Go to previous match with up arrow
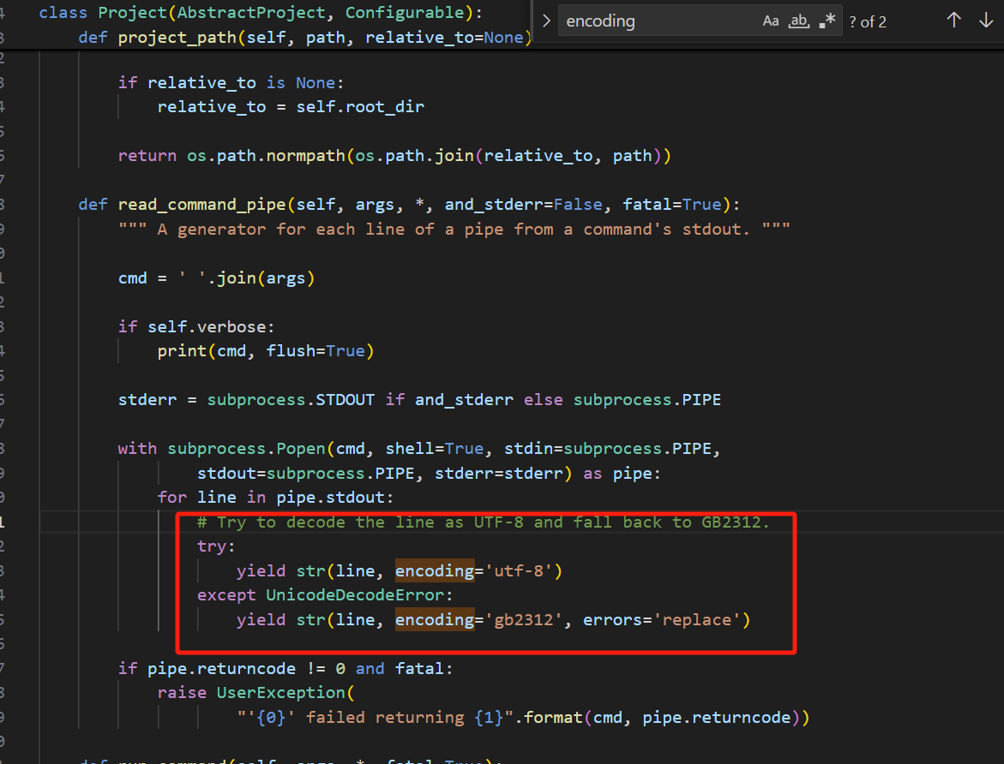 (x=953, y=21)
